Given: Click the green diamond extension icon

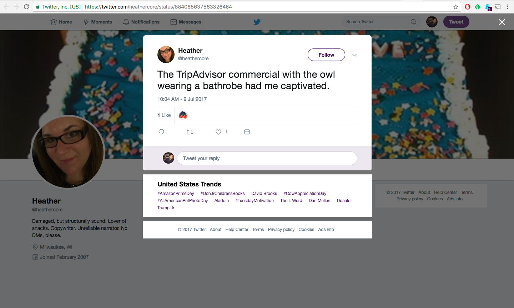Looking at the screenshot, I should click(478, 7).
